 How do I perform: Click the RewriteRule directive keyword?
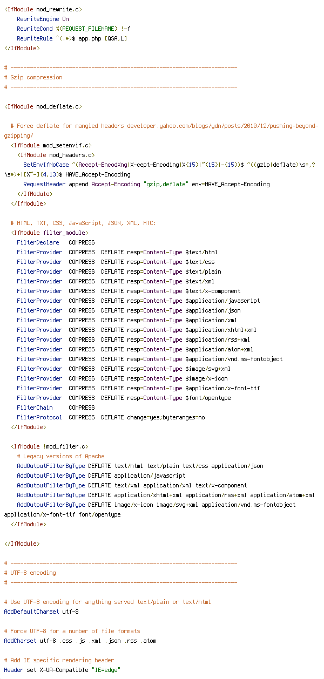(x=35, y=38)
